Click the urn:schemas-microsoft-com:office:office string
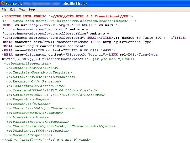190x143 pixels. coord(45,33)
